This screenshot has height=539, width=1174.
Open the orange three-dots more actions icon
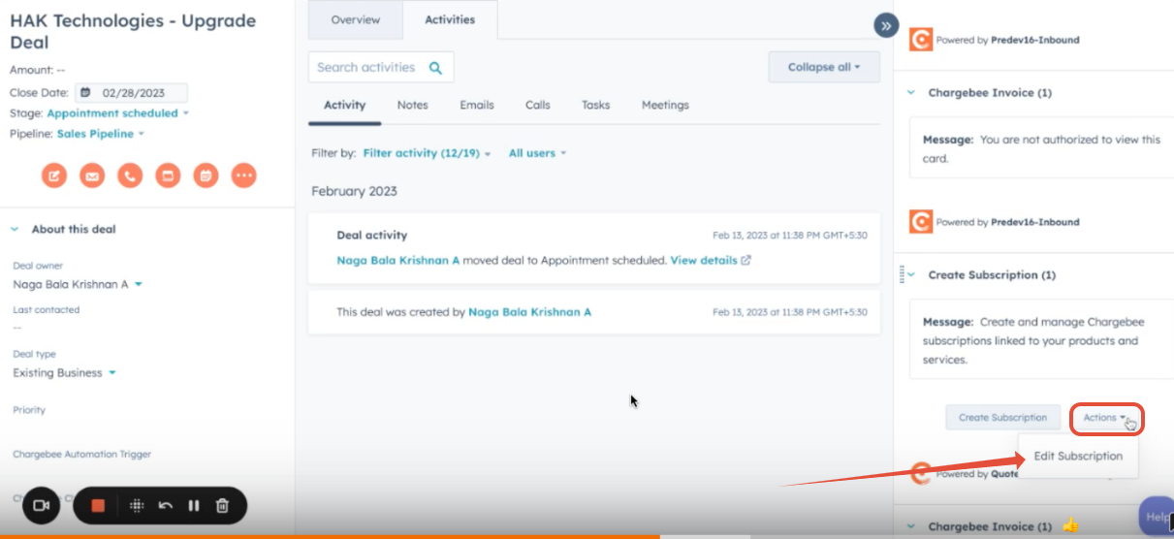tap(243, 175)
